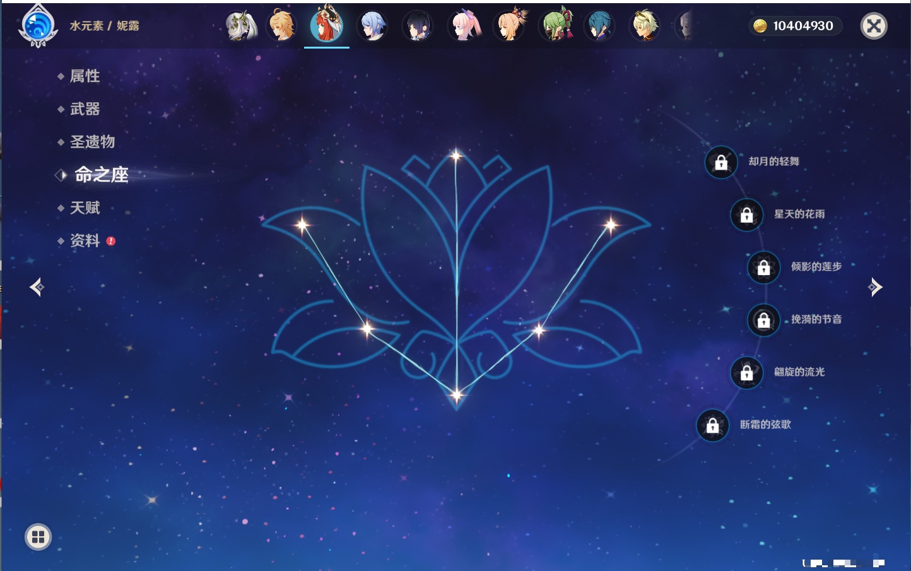The width and height of the screenshot is (911, 571).
Task: Open 资料 profile with red alert
Action: coord(85,240)
